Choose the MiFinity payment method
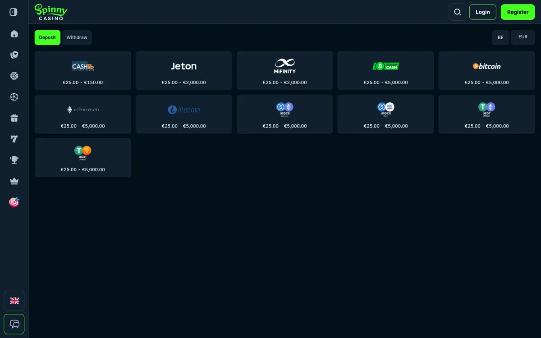Screen dimensions: 541x338 (285, 71)
